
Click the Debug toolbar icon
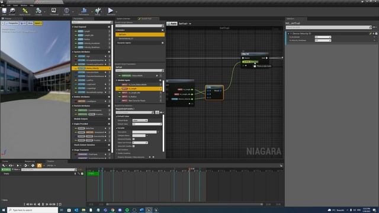[98, 11]
